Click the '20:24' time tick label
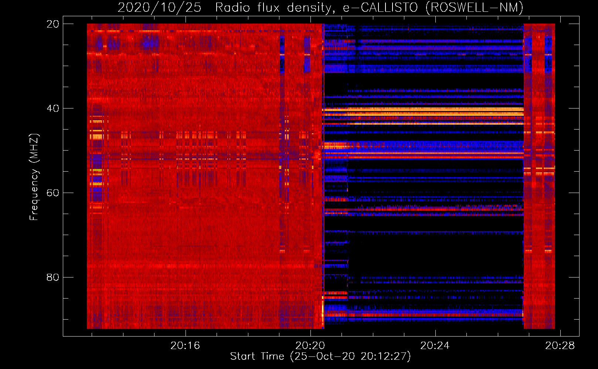The image size is (598, 369). [x=435, y=345]
